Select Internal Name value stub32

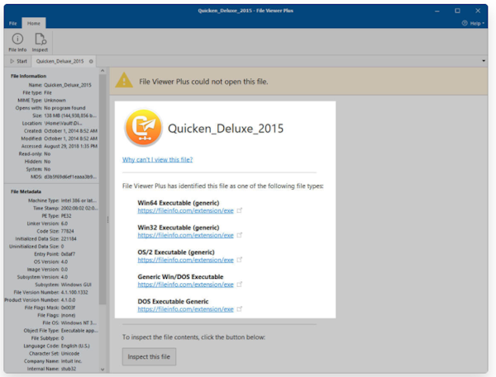69,369
